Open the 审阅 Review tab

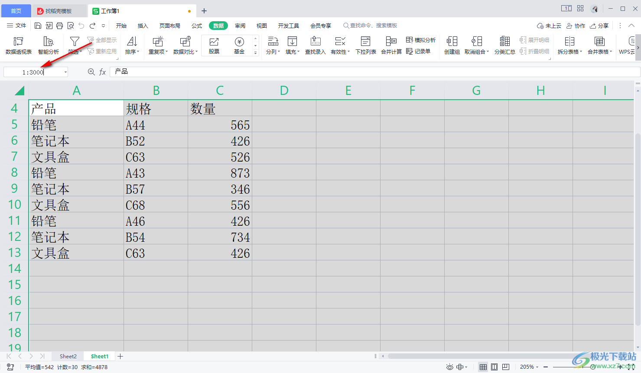pyautogui.click(x=240, y=26)
